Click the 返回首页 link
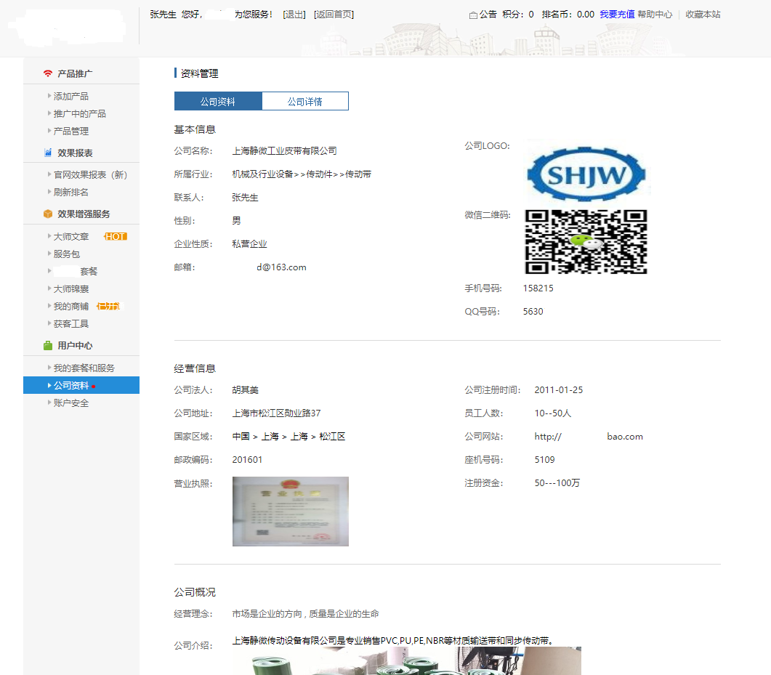The image size is (771, 675). tap(334, 15)
